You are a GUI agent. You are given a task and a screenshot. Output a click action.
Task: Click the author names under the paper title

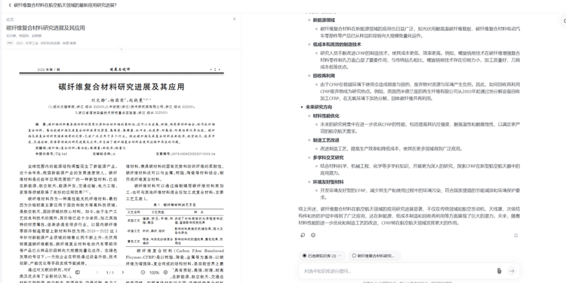click(x=24, y=35)
